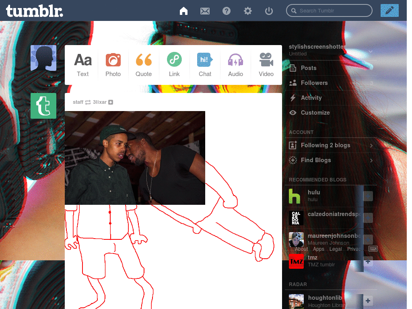
Task: Open the Chat post composer icon
Action: coord(205,60)
